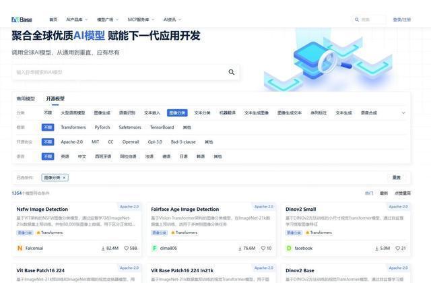Viewport: 431px width, 283px height.
Task: Filter framework by Transformers
Action: pyautogui.click(x=73, y=127)
